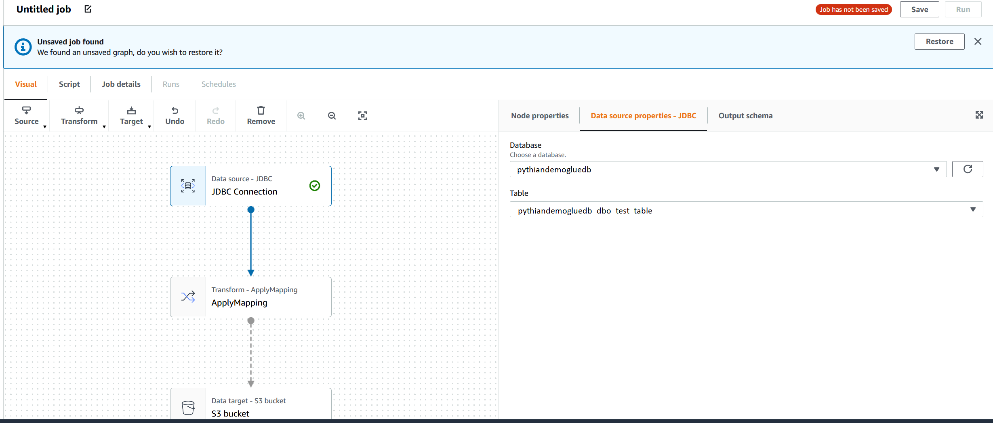Open the Target dropdown menu
The image size is (993, 423).
pyautogui.click(x=131, y=115)
